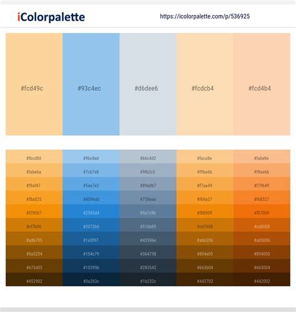
Task: Pick the #f9aa6b light orange shade
Action: 262,171
